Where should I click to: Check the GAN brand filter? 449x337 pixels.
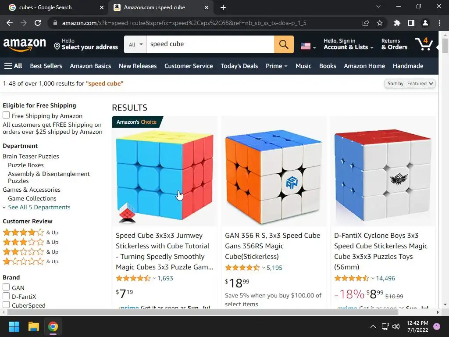tap(6, 287)
